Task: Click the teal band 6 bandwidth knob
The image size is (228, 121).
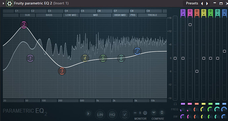Action: [217, 116]
